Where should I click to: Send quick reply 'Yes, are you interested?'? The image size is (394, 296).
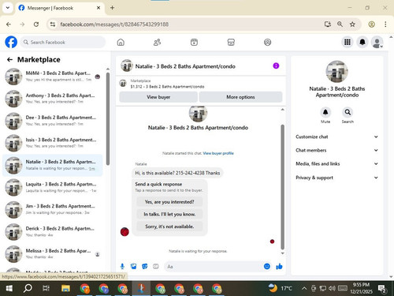(x=169, y=202)
